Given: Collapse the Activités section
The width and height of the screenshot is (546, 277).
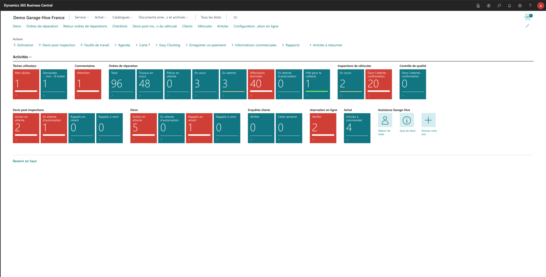Looking at the screenshot, I should pyautogui.click(x=22, y=57).
